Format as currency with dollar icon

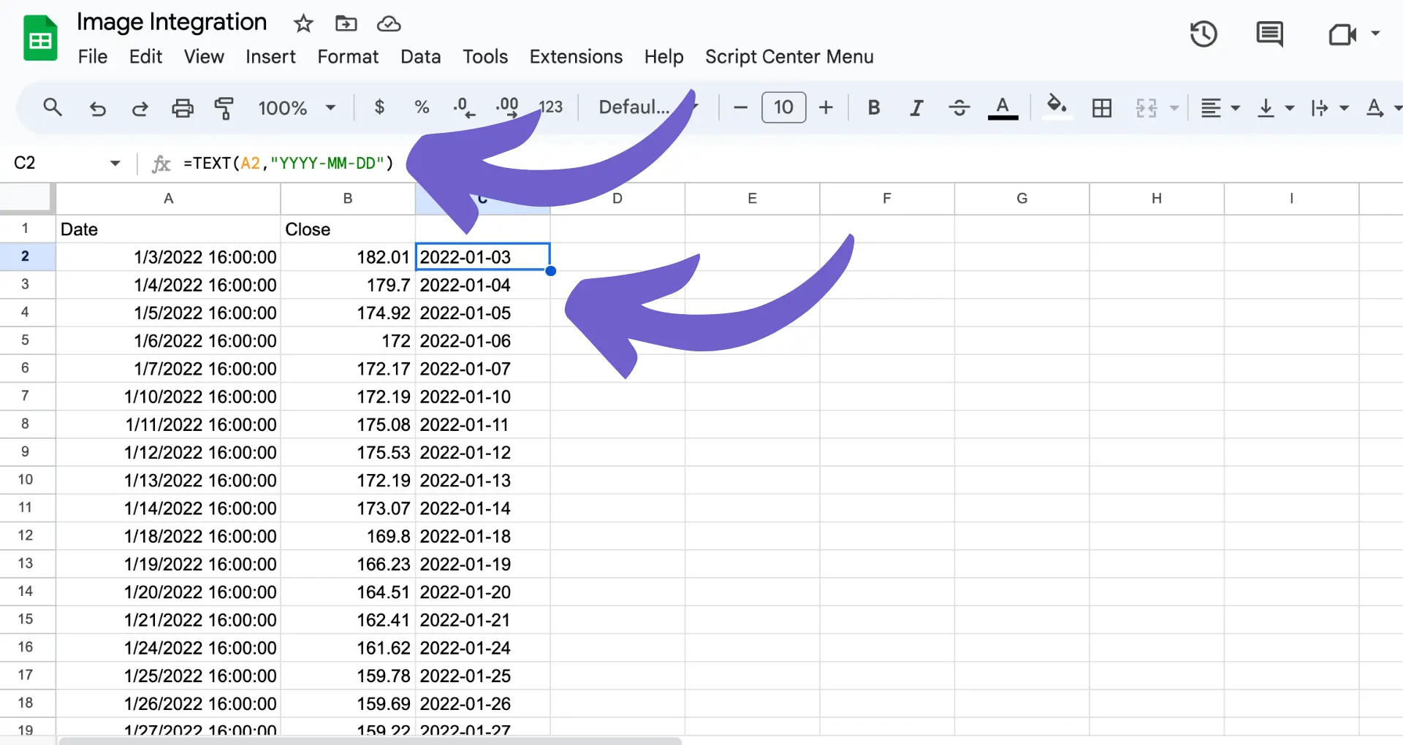click(x=379, y=107)
